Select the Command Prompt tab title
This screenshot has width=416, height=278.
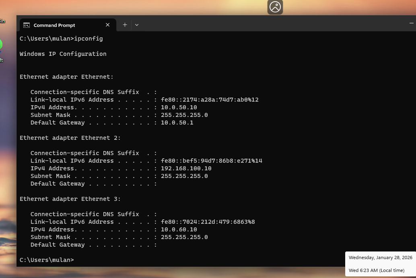54,25
